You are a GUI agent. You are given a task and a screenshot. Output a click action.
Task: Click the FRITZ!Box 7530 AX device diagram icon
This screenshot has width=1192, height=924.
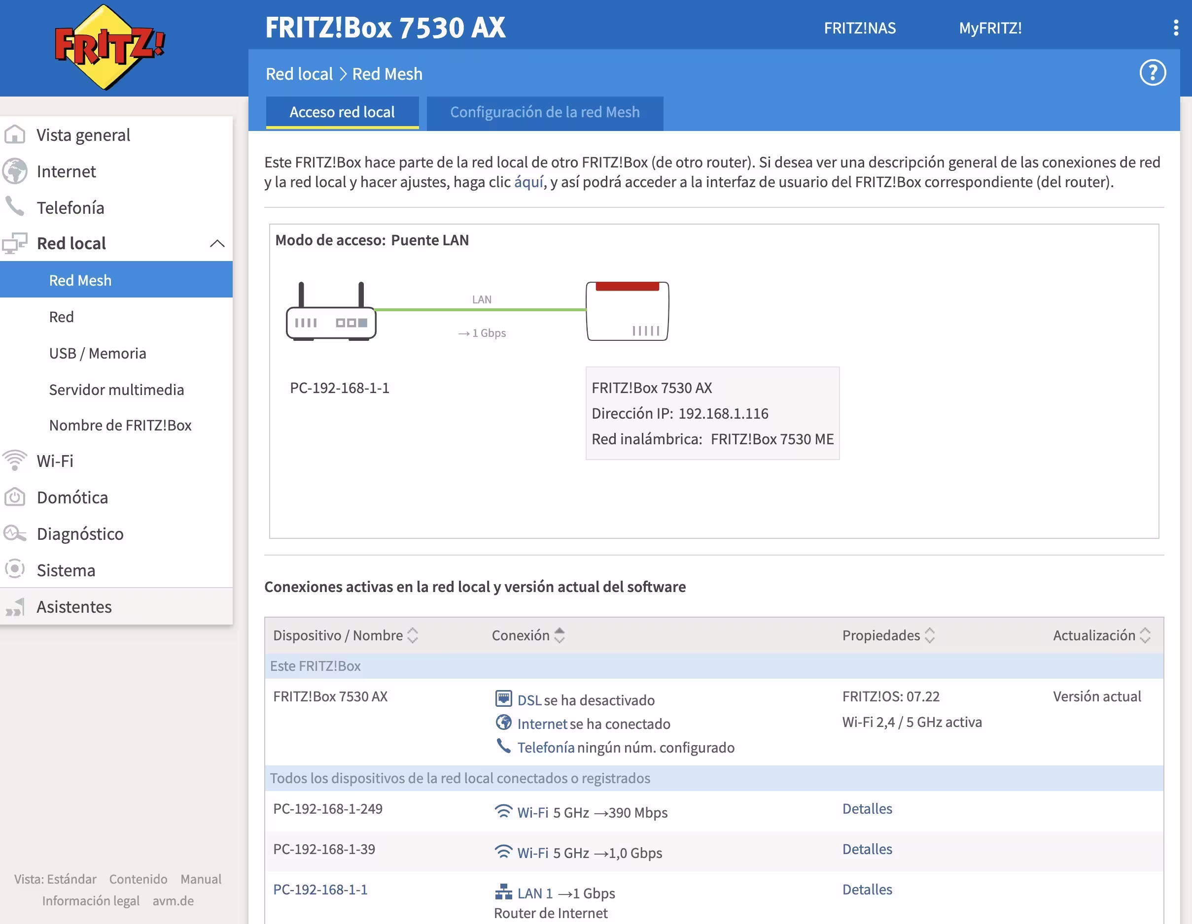pyautogui.click(x=627, y=311)
